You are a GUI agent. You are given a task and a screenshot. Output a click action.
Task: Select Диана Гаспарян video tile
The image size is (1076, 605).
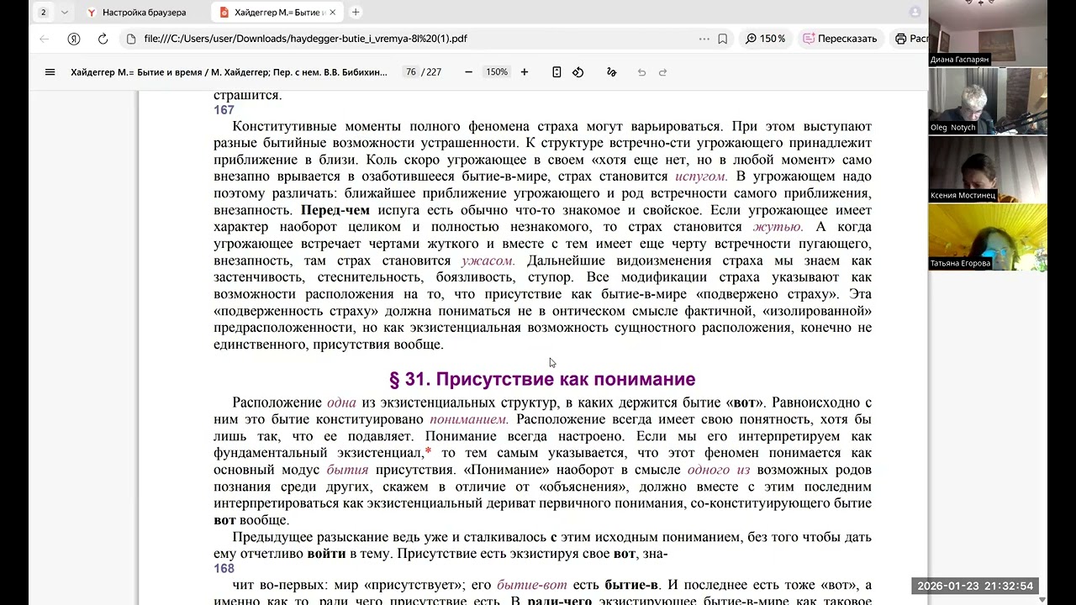pyautogui.click(x=988, y=33)
